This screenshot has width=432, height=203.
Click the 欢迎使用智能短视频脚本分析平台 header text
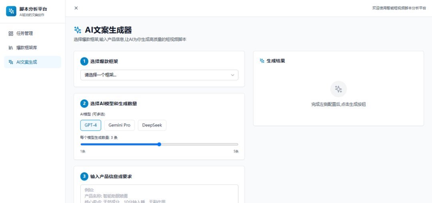point(399,8)
